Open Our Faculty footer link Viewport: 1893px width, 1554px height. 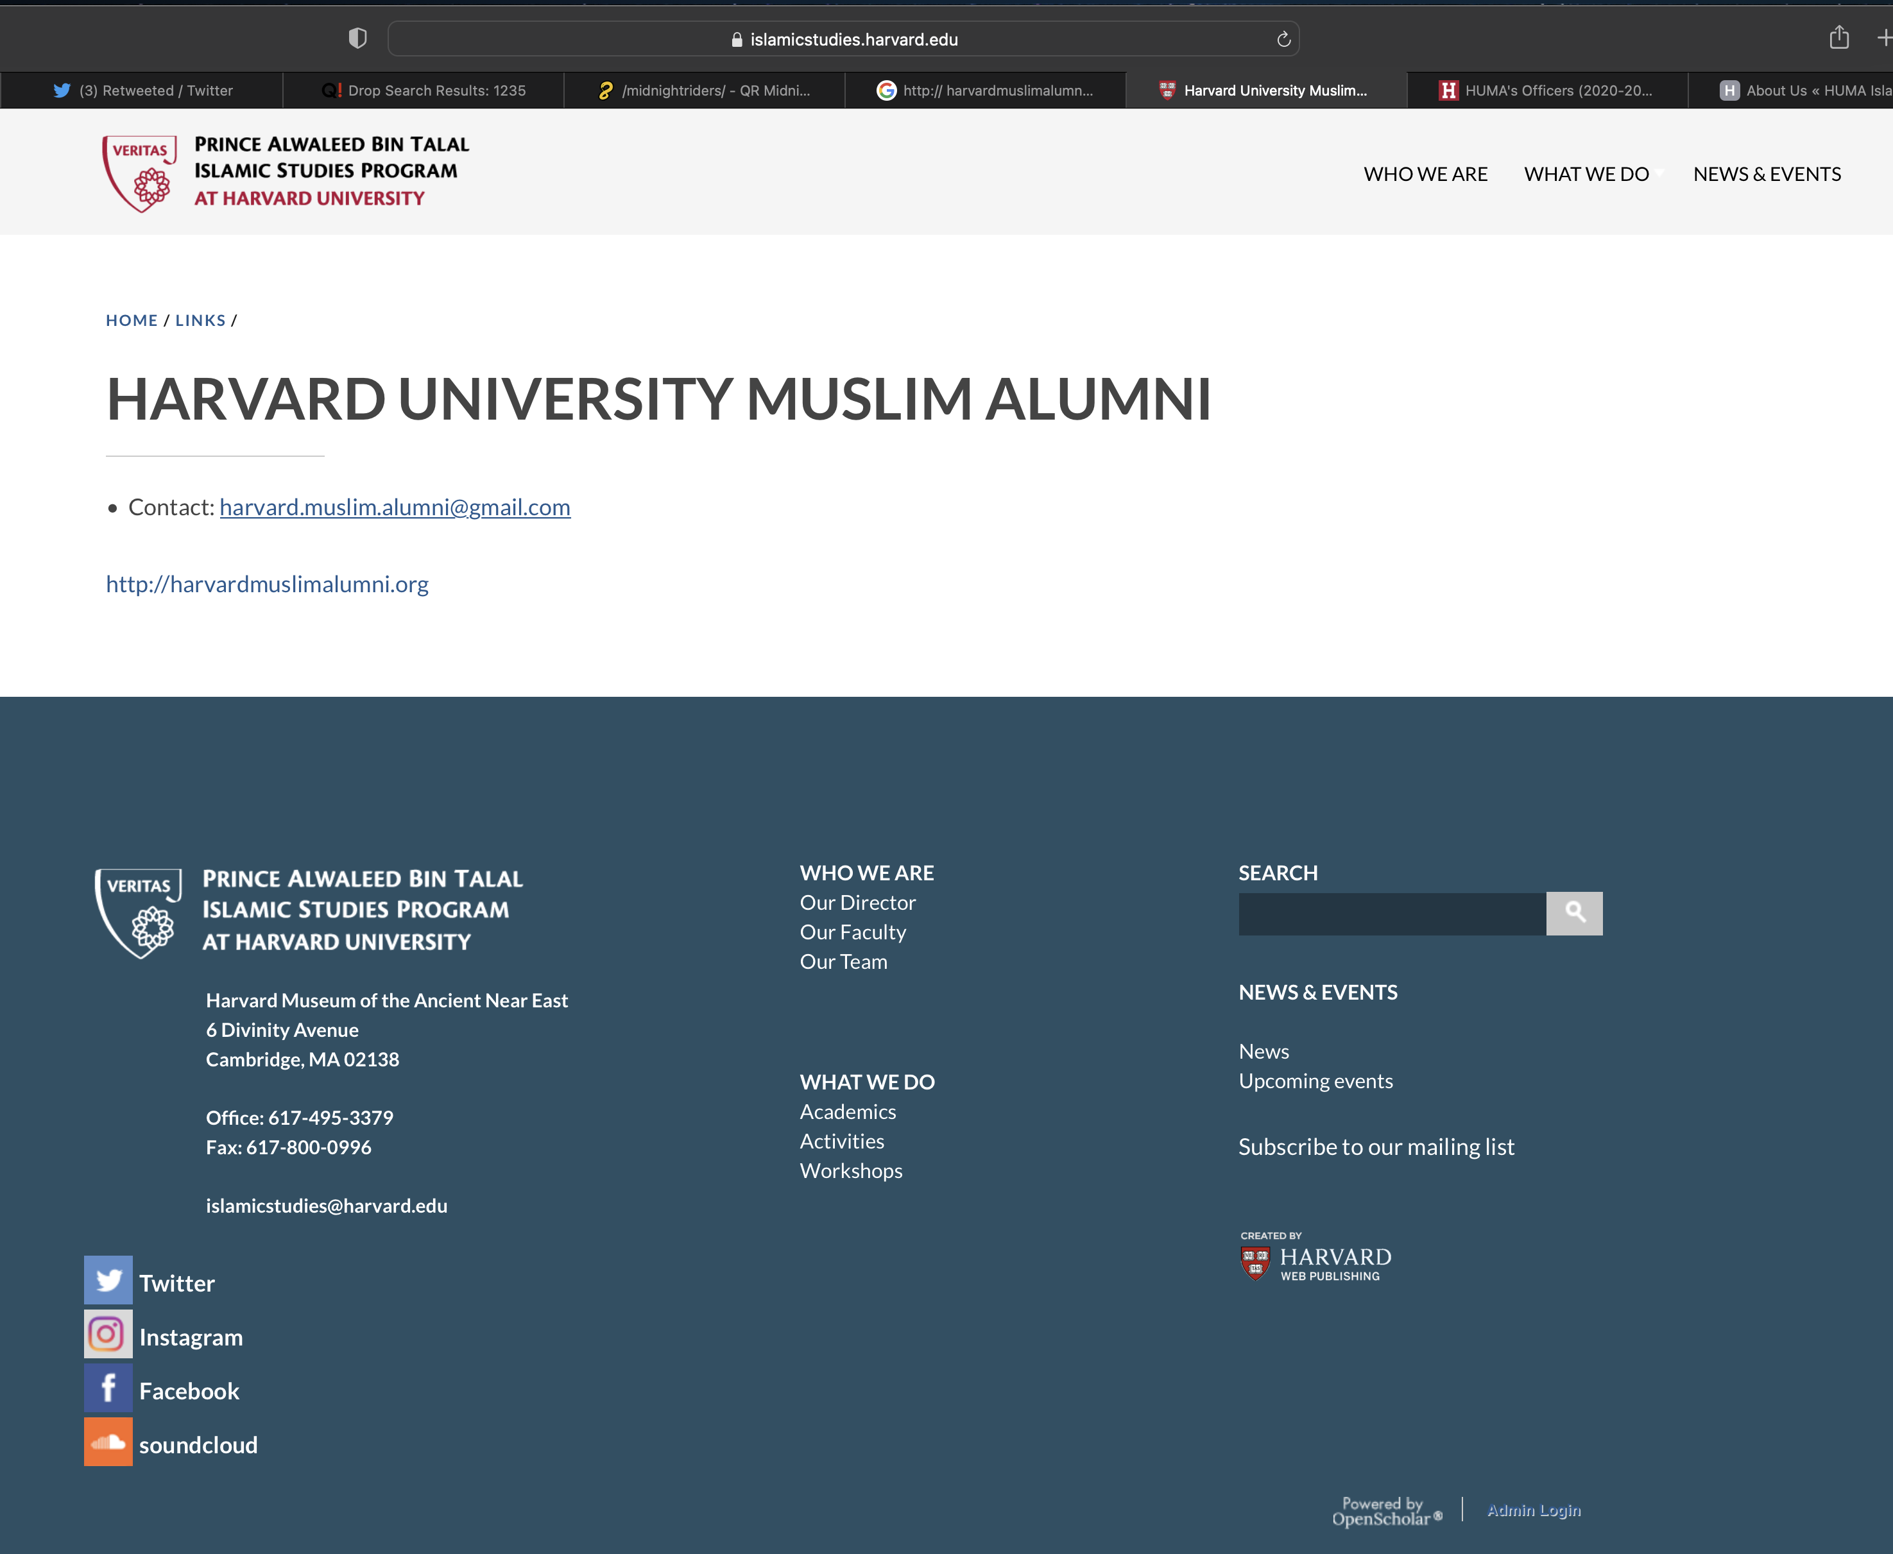click(x=853, y=932)
